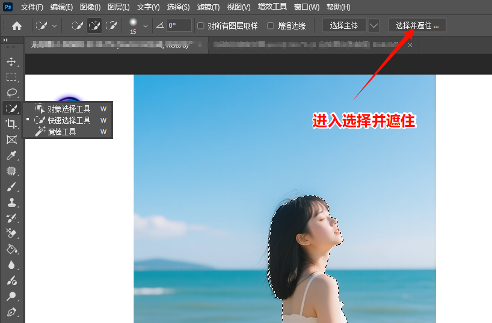Select the Spot Healing Brush tool

tap(11, 171)
